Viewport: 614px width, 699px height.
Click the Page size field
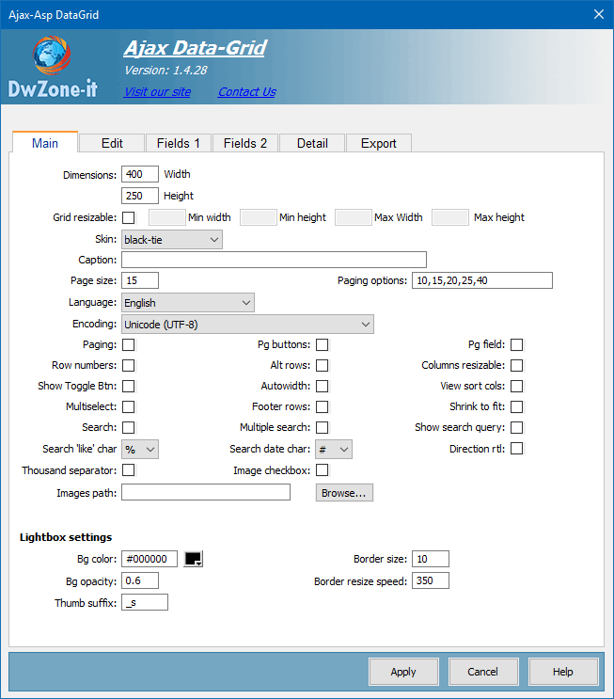[x=140, y=280]
